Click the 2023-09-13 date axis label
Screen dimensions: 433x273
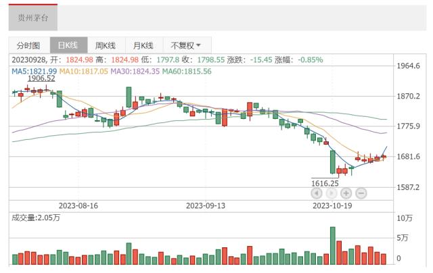click(x=206, y=205)
